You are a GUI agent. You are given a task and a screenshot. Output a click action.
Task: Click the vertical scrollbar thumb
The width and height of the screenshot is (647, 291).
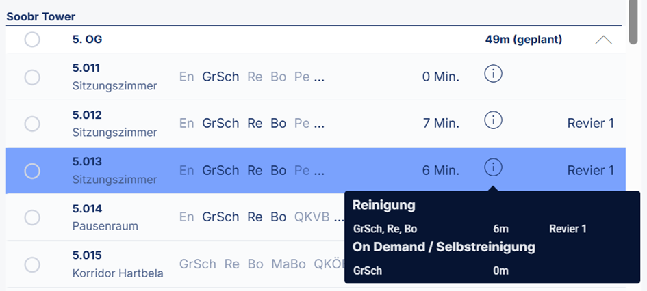[634, 20]
